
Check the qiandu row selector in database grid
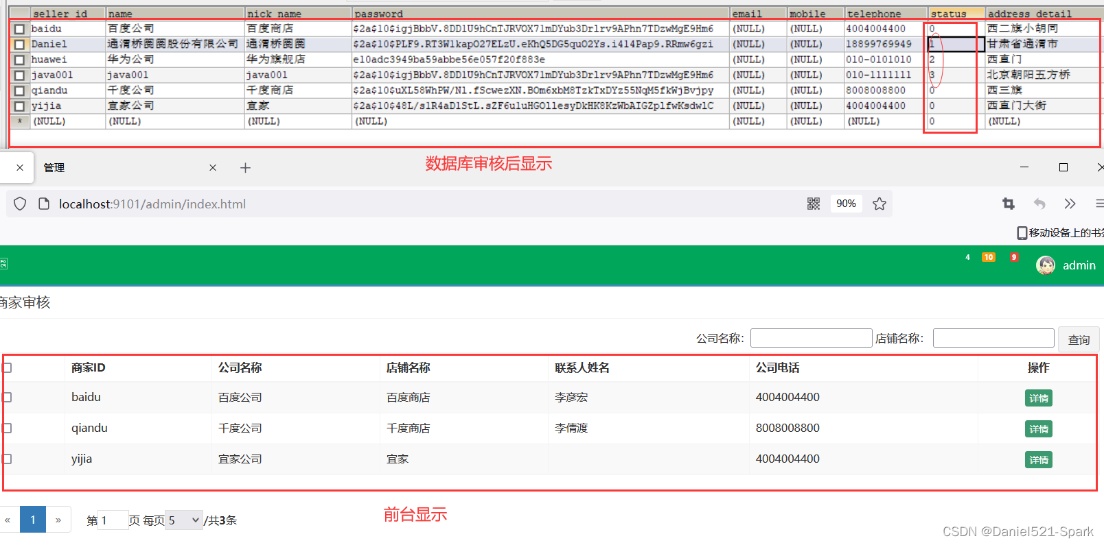click(19, 90)
